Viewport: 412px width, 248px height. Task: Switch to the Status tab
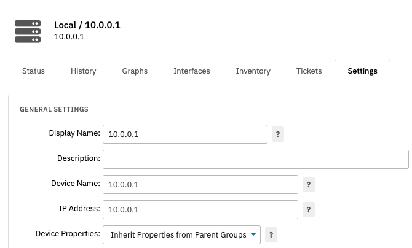tap(33, 71)
